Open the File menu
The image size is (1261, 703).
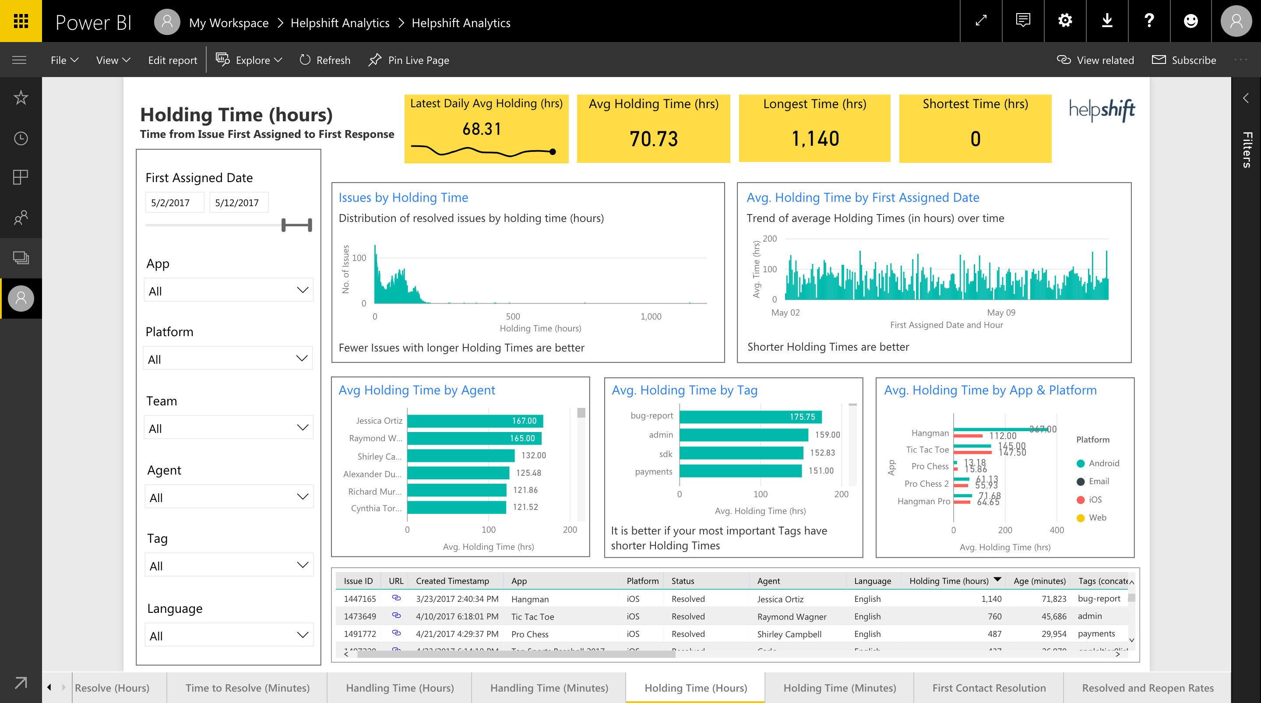point(64,60)
